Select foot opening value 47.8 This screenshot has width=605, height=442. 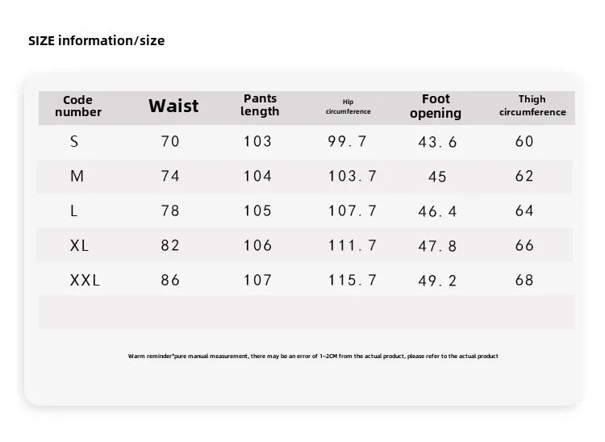click(437, 246)
